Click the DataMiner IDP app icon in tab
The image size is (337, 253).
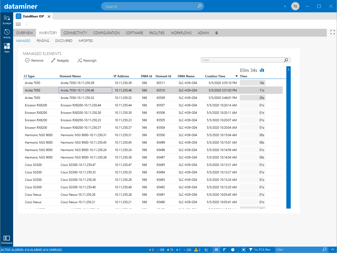click(19, 16)
